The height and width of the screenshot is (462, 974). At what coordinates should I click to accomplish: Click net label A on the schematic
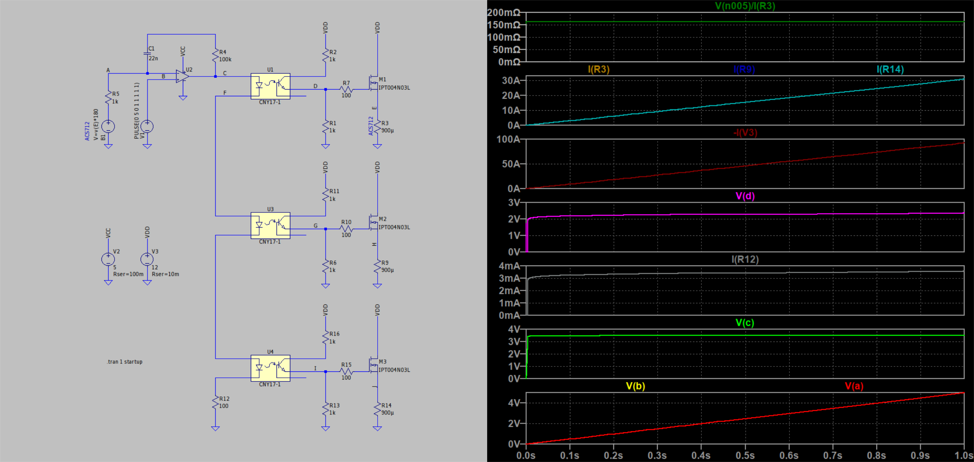108,70
